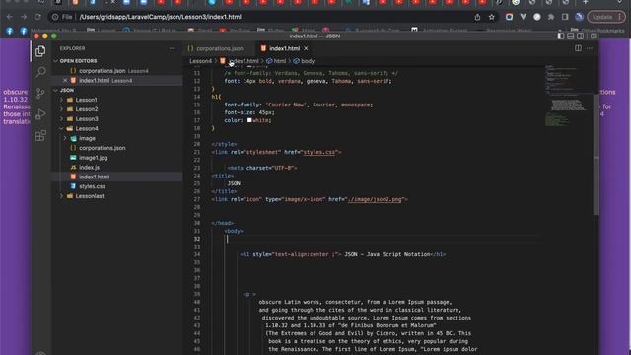The image size is (631, 355).
Task: Select the index1.html editor tab
Action: (x=284, y=48)
